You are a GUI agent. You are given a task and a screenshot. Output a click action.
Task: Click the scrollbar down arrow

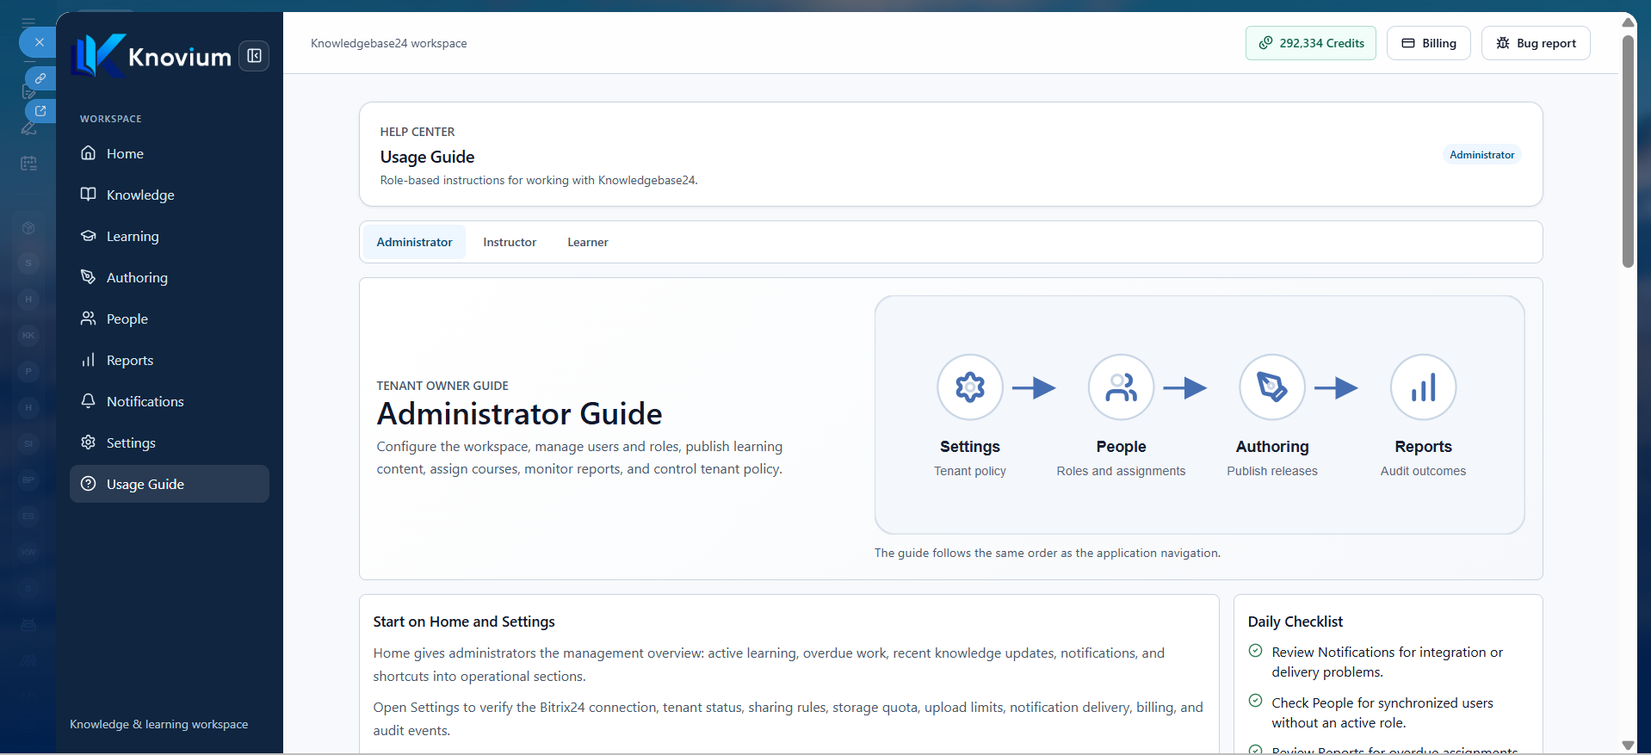pos(1628,746)
